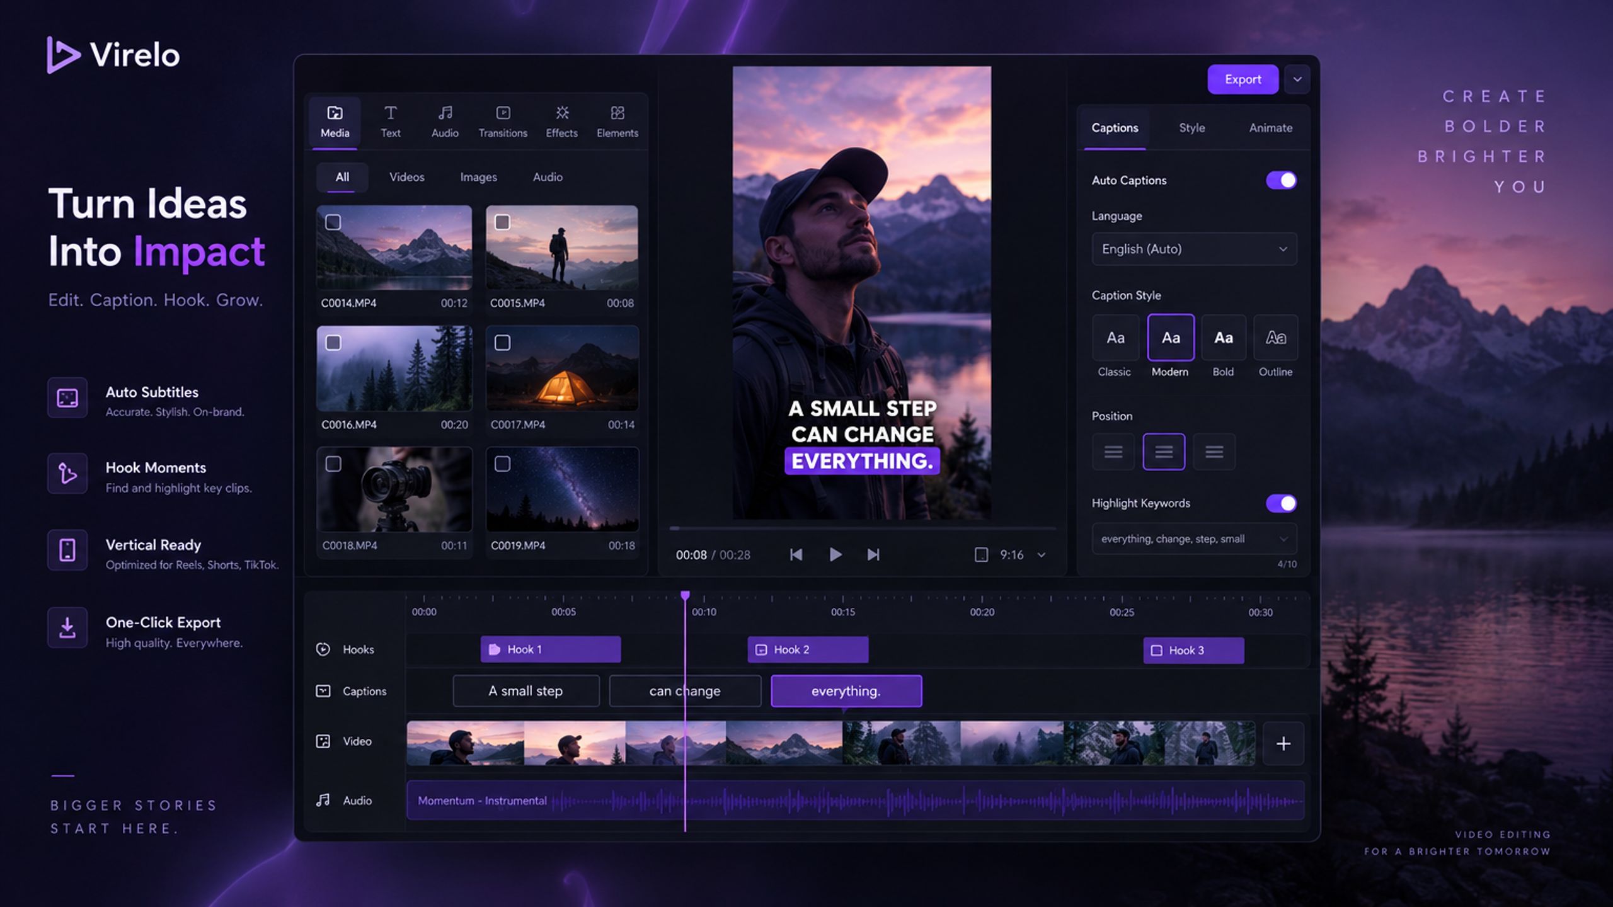Click the video track filmstrip
This screenshot has height=907, width=1613.
(830, 743)
